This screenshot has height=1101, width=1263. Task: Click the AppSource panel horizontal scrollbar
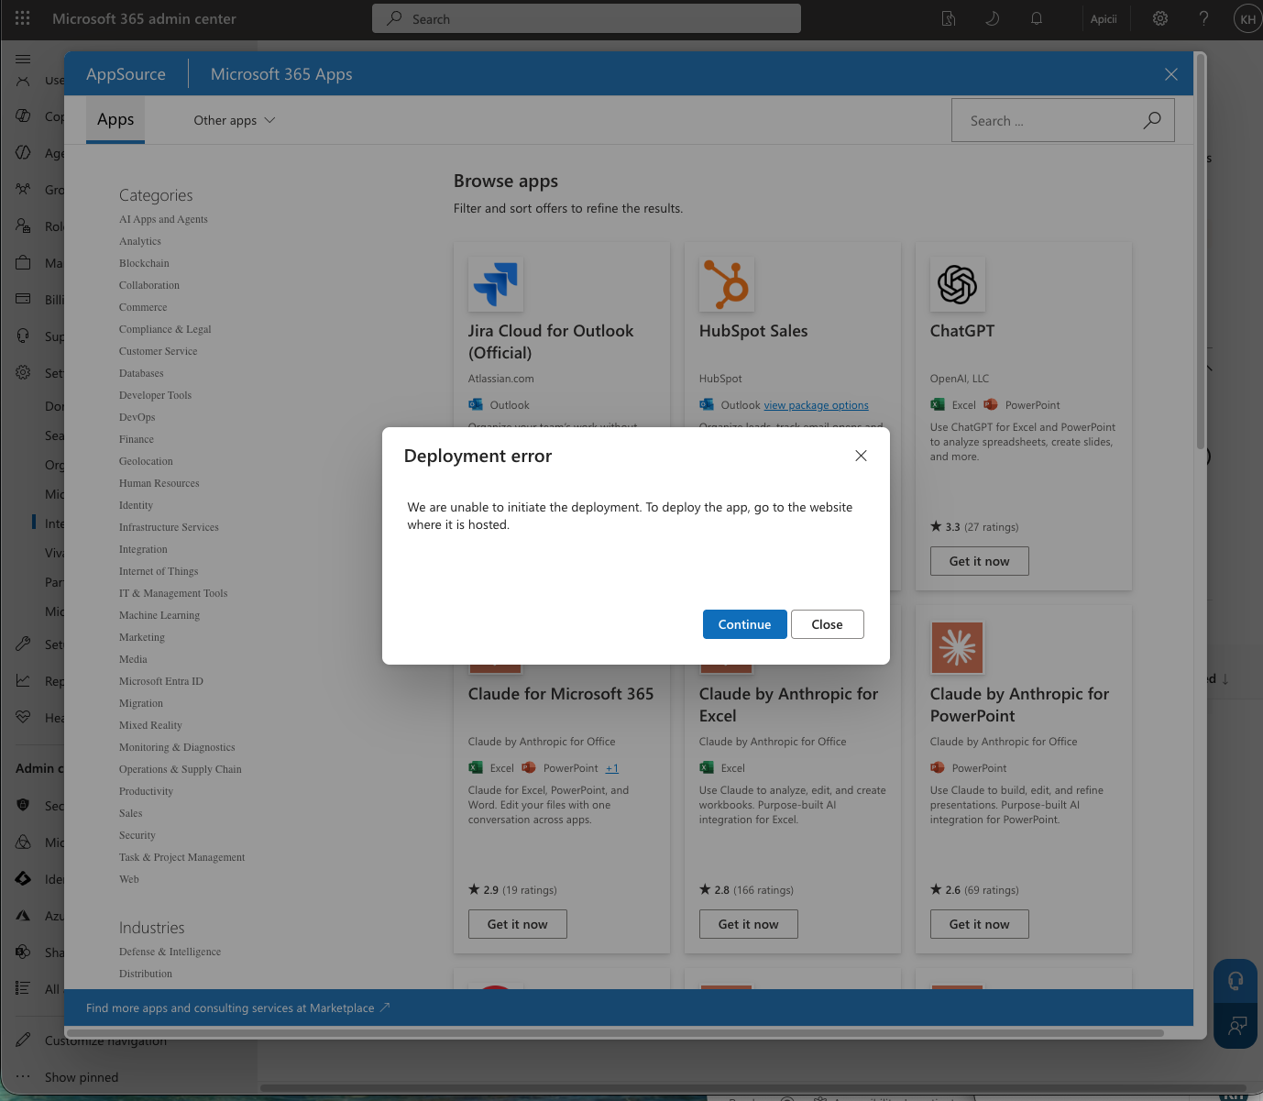click(614, 1033)
